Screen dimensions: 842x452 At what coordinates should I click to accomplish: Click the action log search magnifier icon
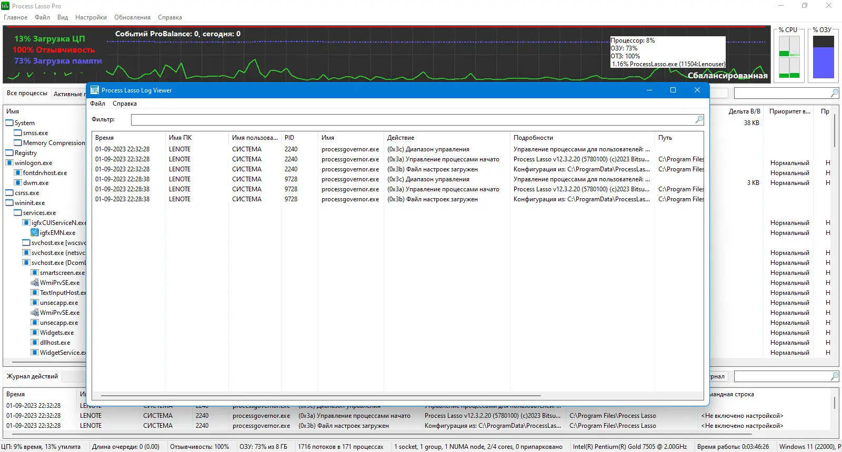pyautogui.click(x=834, y=376)
